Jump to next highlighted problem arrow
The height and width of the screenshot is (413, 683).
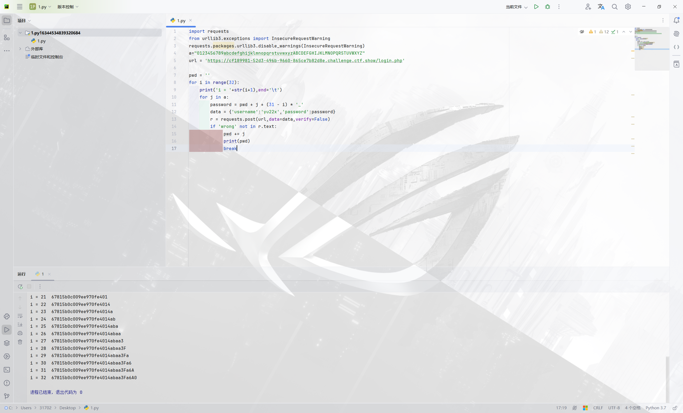coord(631,32)
